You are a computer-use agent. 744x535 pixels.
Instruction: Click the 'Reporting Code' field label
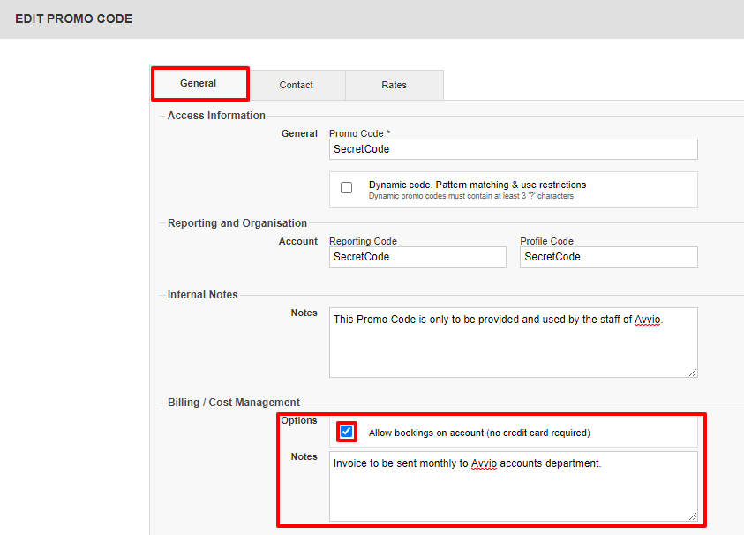(x=363, y=241)
